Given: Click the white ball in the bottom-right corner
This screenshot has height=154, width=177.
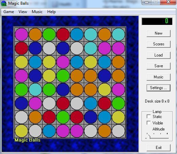Looking at the screenshot, I should click(x=119, y=131).
